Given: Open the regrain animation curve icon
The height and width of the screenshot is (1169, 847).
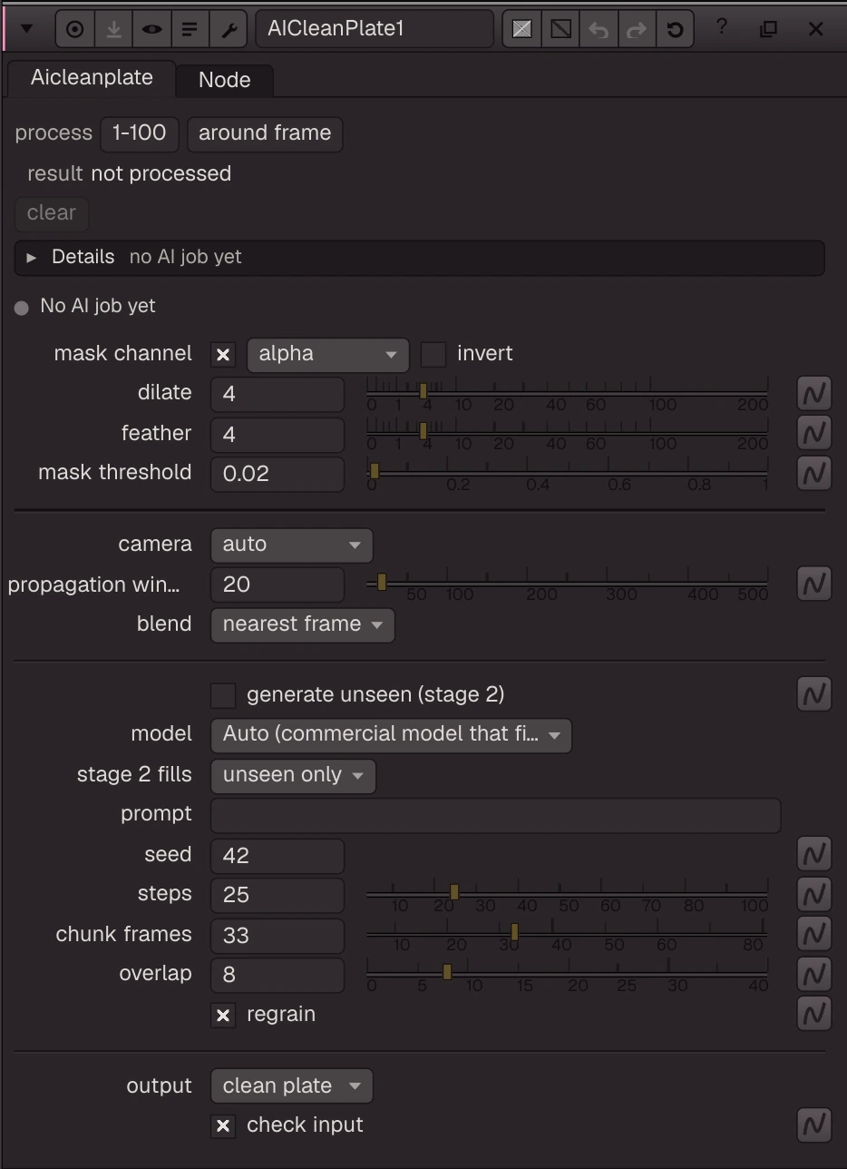Looking at the screenshot, I should click(813, 1014).
